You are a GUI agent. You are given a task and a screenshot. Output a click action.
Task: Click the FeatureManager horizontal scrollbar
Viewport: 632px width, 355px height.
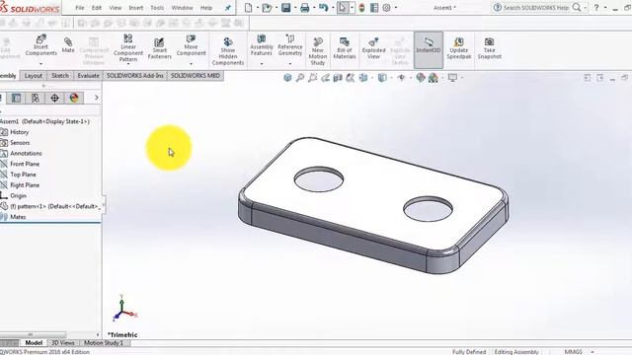(x=34, y=334)
